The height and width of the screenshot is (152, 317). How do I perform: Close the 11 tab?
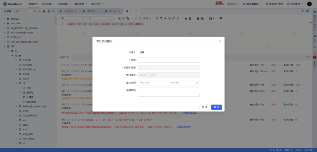click(x=136, y=11)
